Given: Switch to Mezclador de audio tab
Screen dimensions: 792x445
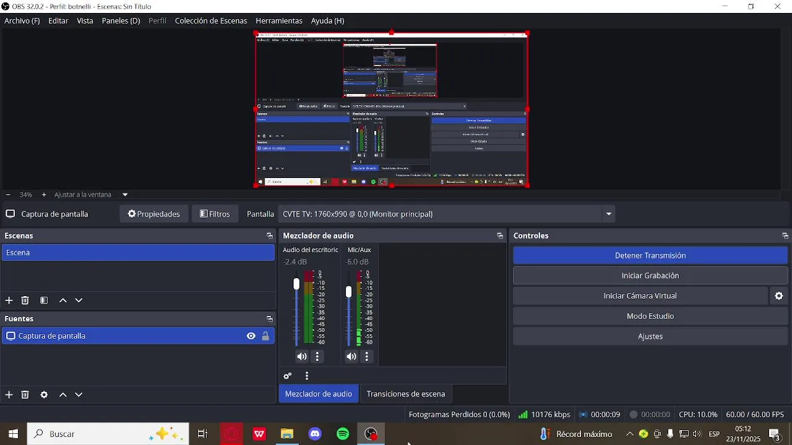Looking at the screenshot, I should 319,394.
